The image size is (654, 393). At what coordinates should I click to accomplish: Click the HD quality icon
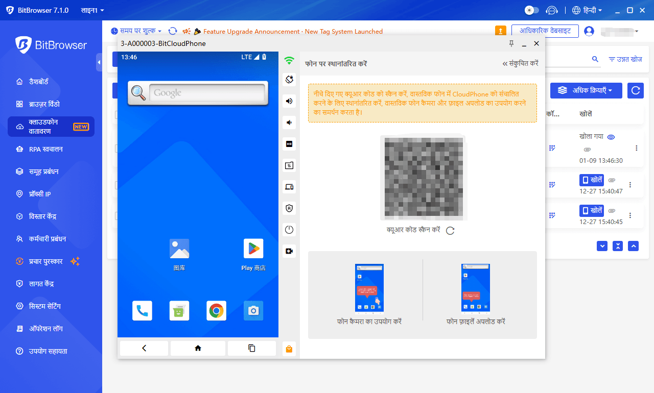289,144
